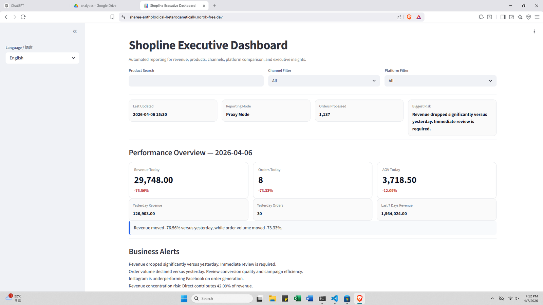543x305 pixels.
Task: Open the clock showing 4:12 PM
Action: [x=531, y=299]
